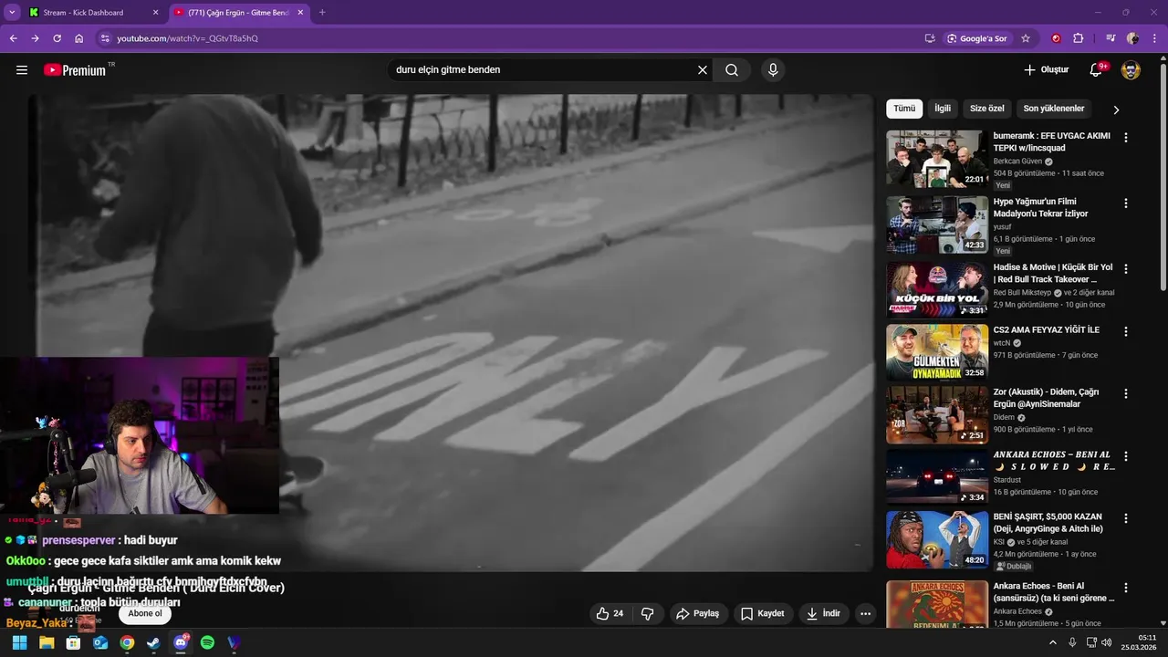Screen dimensions: 1168x657
Task: Open the Chrome tab search dropdown
Action: pyautogui.click(x=12, y=12)
